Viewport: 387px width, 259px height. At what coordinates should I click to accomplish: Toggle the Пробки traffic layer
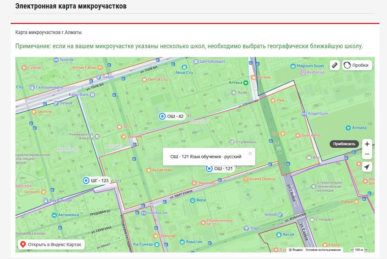pos(357,65)
